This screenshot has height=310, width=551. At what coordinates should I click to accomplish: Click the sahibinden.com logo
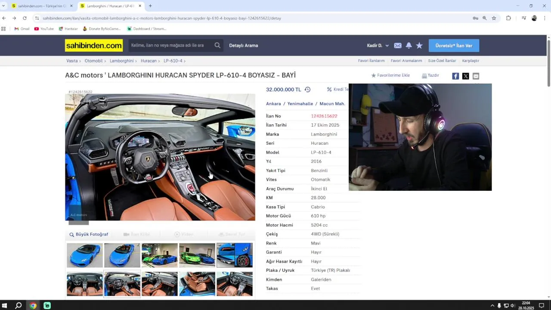(x=94, y=45)
